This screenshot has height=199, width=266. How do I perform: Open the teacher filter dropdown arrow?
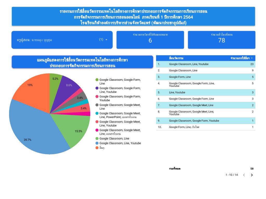pyautogui.click(x=106, y=40)
